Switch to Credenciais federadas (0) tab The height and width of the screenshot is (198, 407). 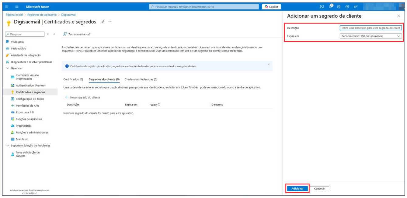(141, 79)
